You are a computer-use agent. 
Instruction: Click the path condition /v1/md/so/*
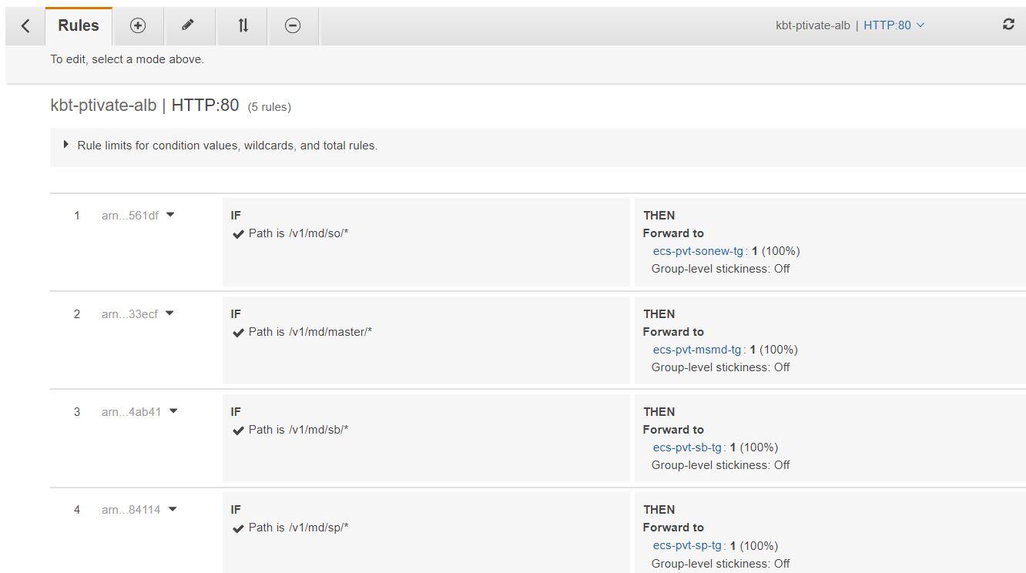pos(319,233)
